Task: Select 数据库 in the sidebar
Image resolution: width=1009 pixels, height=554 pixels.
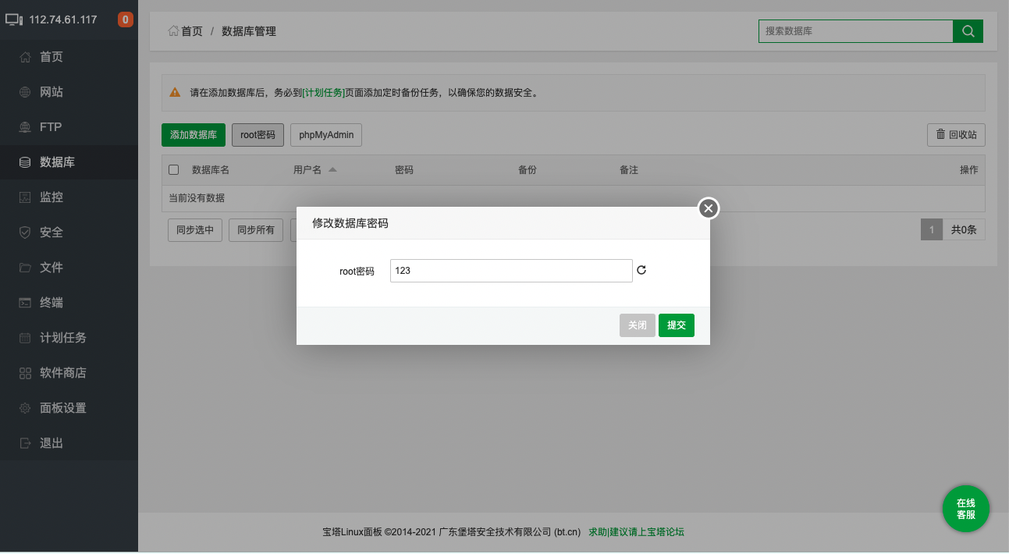Action: (69, 162)
